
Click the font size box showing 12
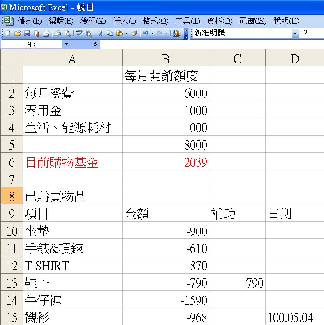tap(311, 33)
